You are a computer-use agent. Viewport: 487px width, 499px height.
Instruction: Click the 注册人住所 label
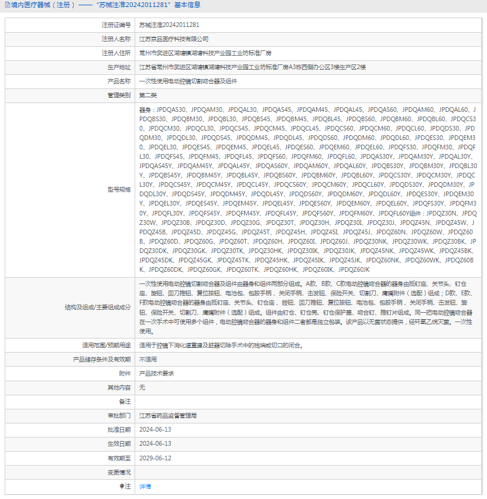tap(116, 53)
